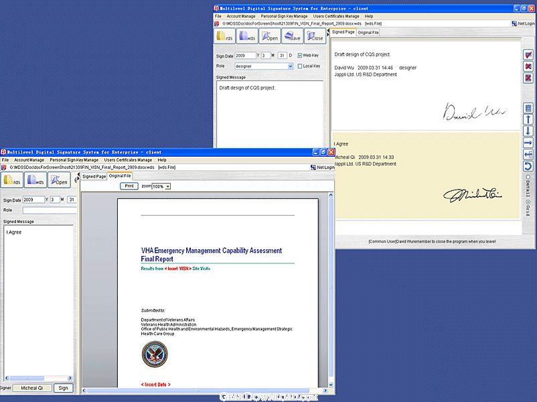Click the Save toolbar icon in back window

pos(293,37)
